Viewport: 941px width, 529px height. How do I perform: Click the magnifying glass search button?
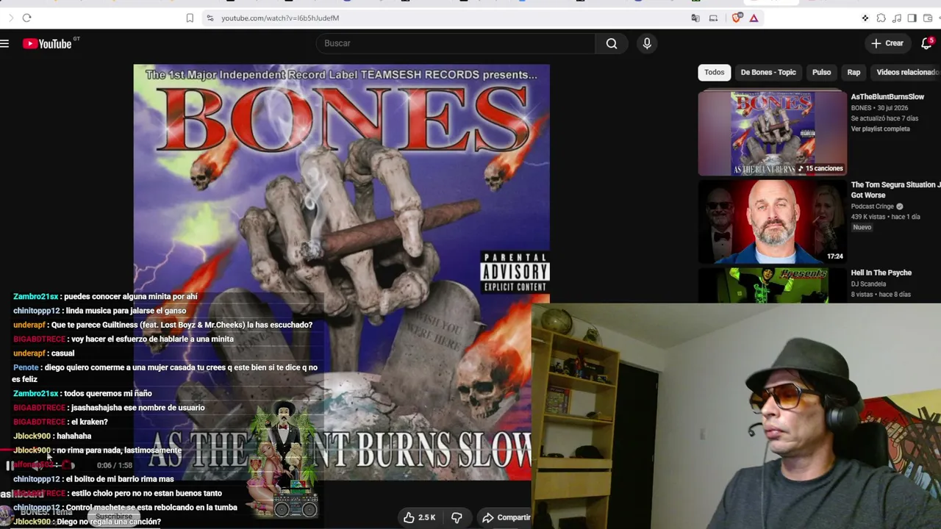(x=612, y=43)
